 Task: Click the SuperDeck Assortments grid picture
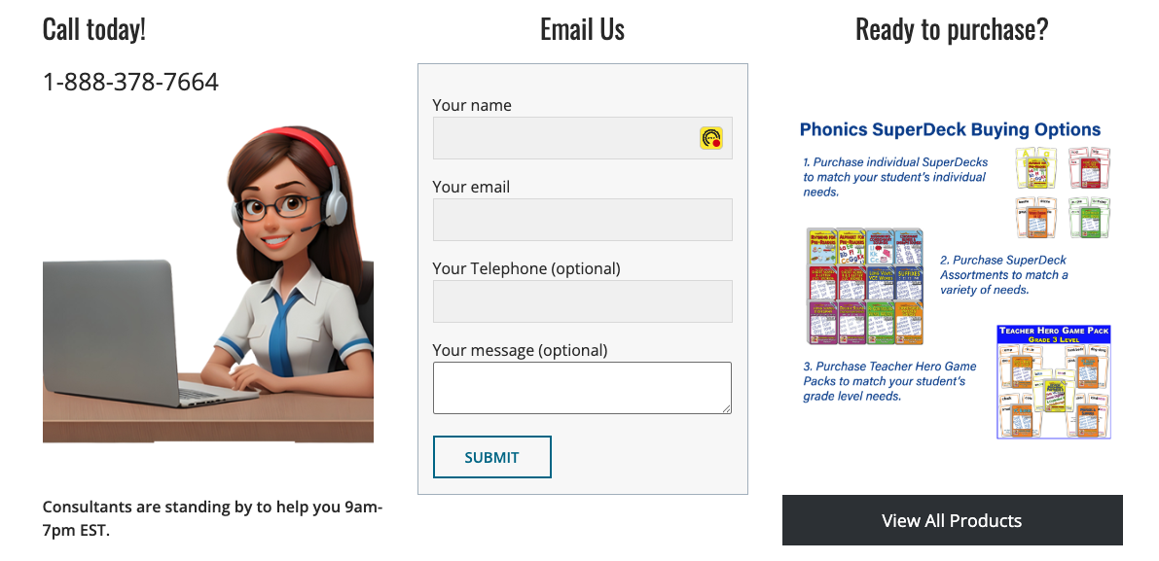(x=865, y=286)
